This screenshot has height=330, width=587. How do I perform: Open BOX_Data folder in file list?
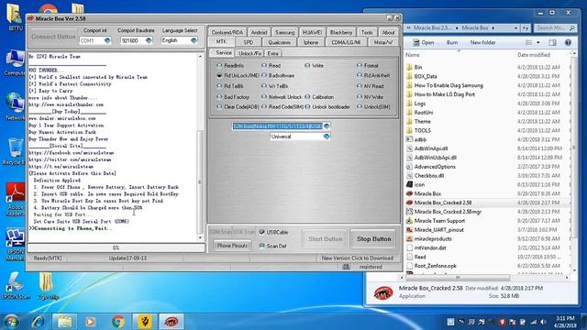pos(426,76)
